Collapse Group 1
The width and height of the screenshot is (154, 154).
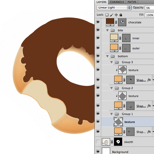pos(111,114)
